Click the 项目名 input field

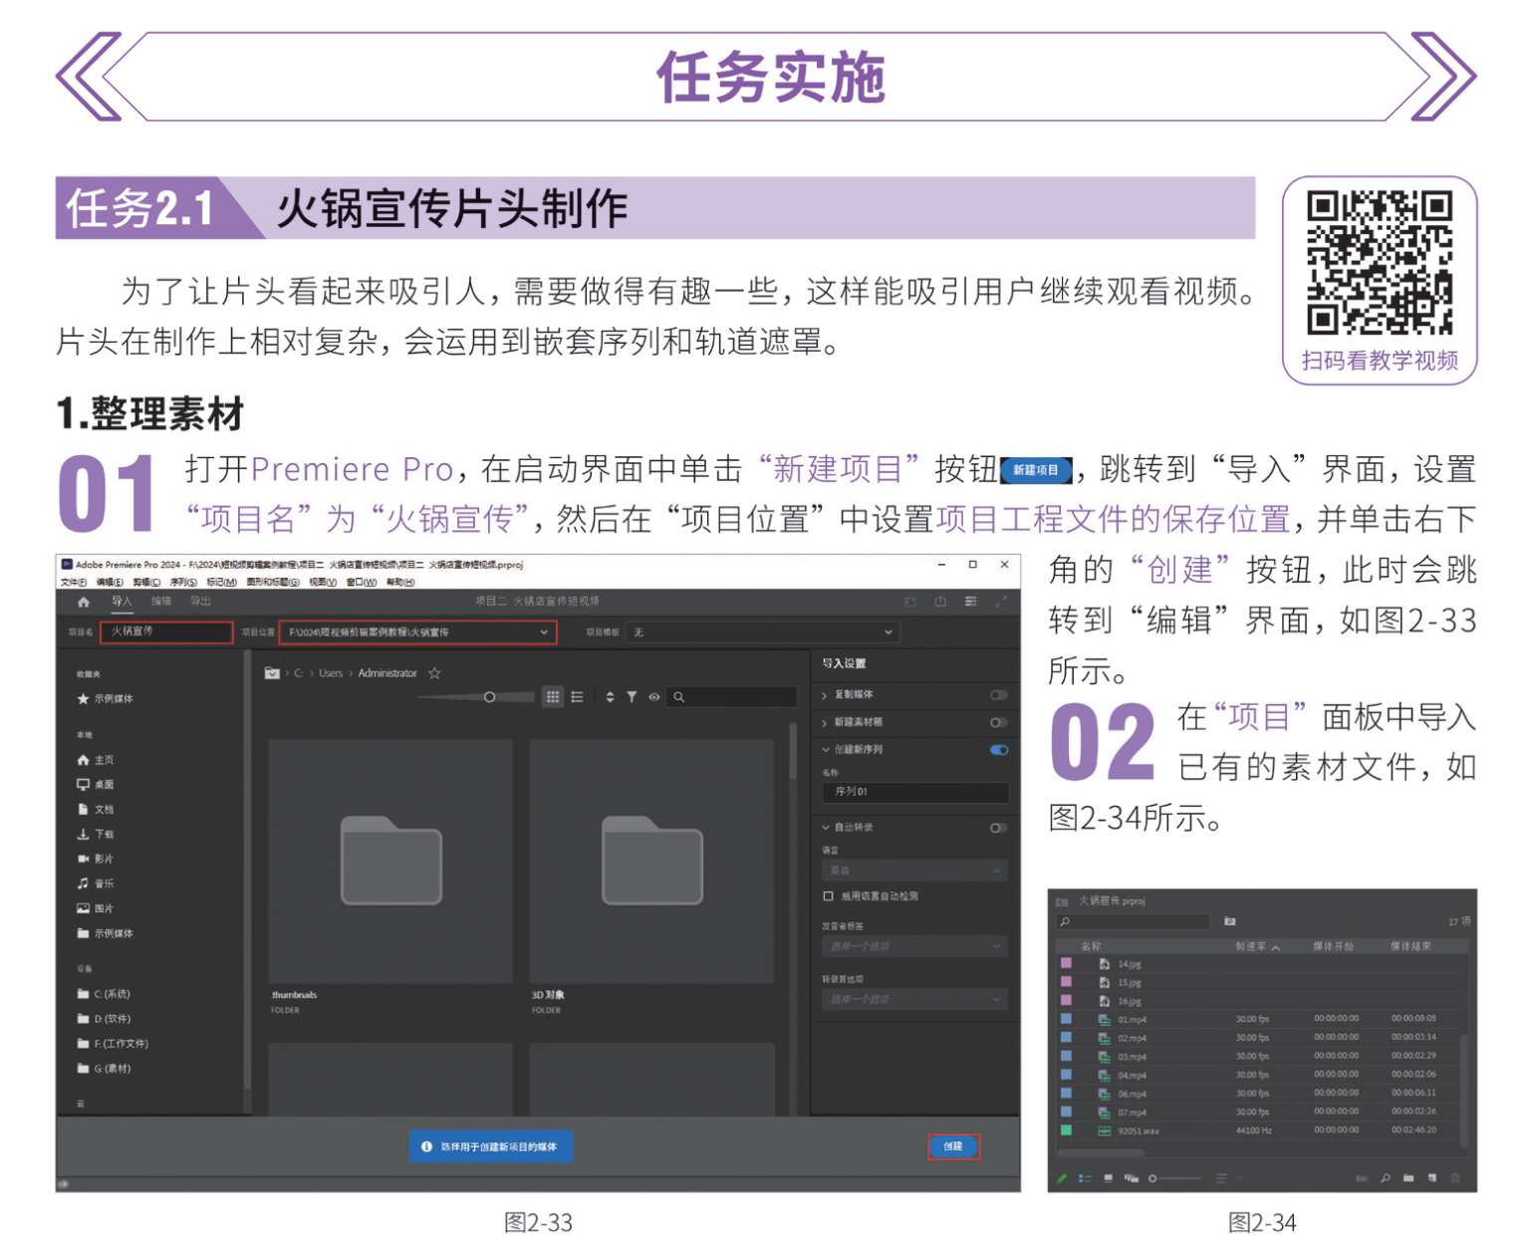pyautogui.click(x=166, y=632)
